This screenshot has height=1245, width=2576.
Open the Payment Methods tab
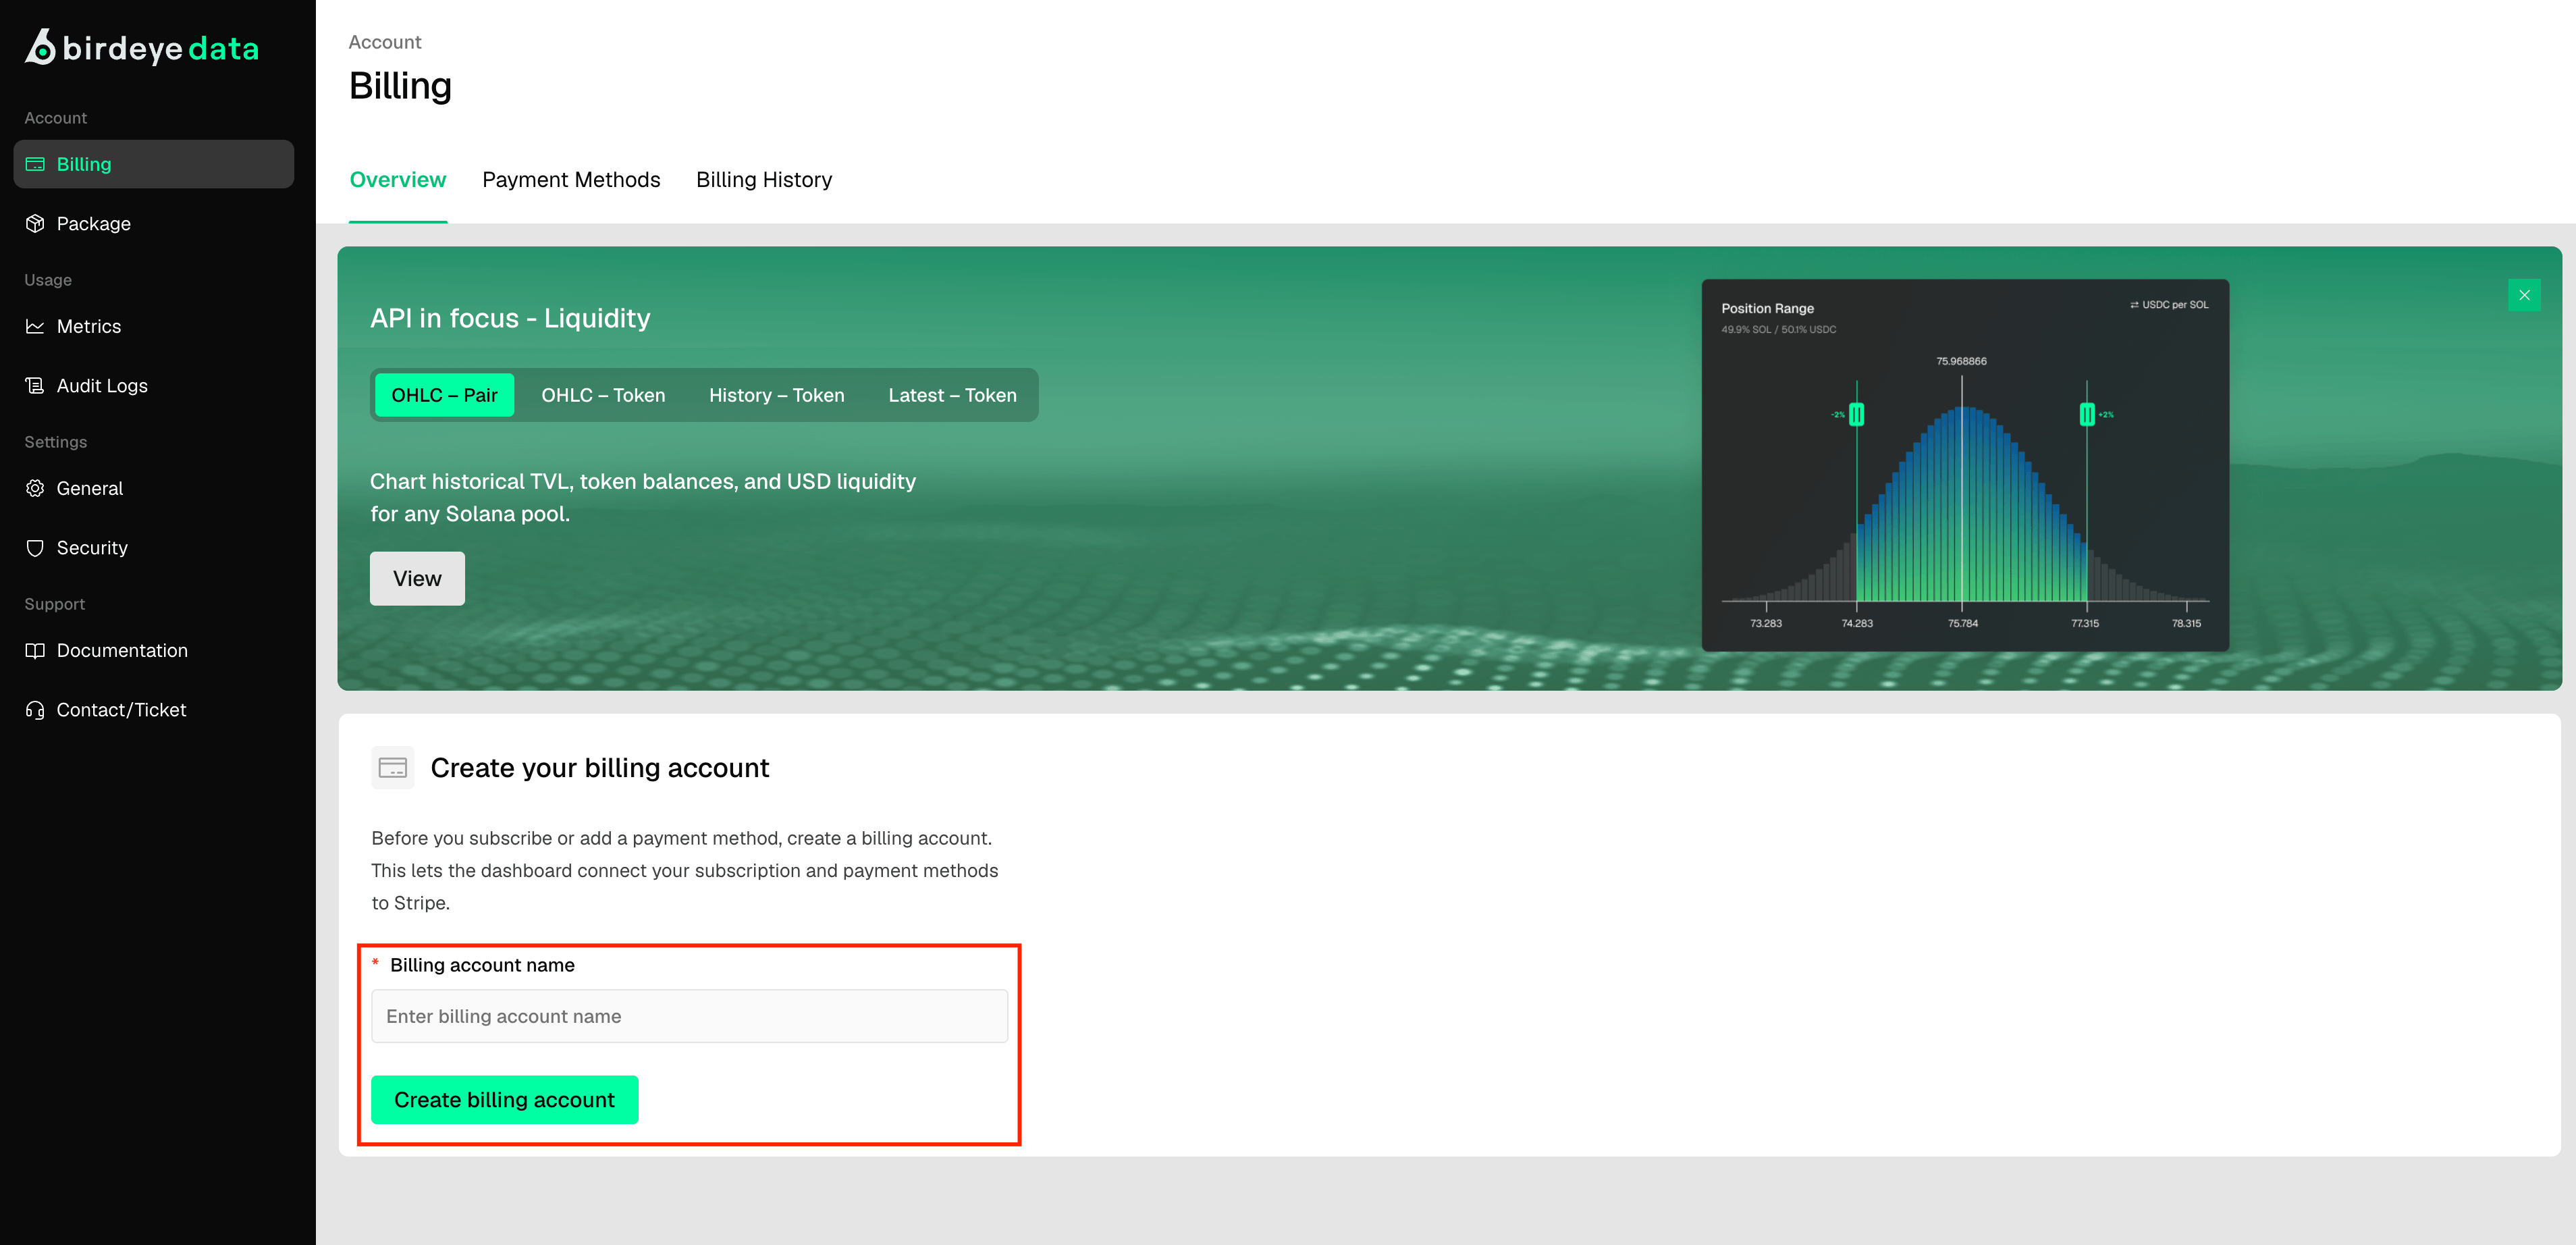tap(571, 180)
